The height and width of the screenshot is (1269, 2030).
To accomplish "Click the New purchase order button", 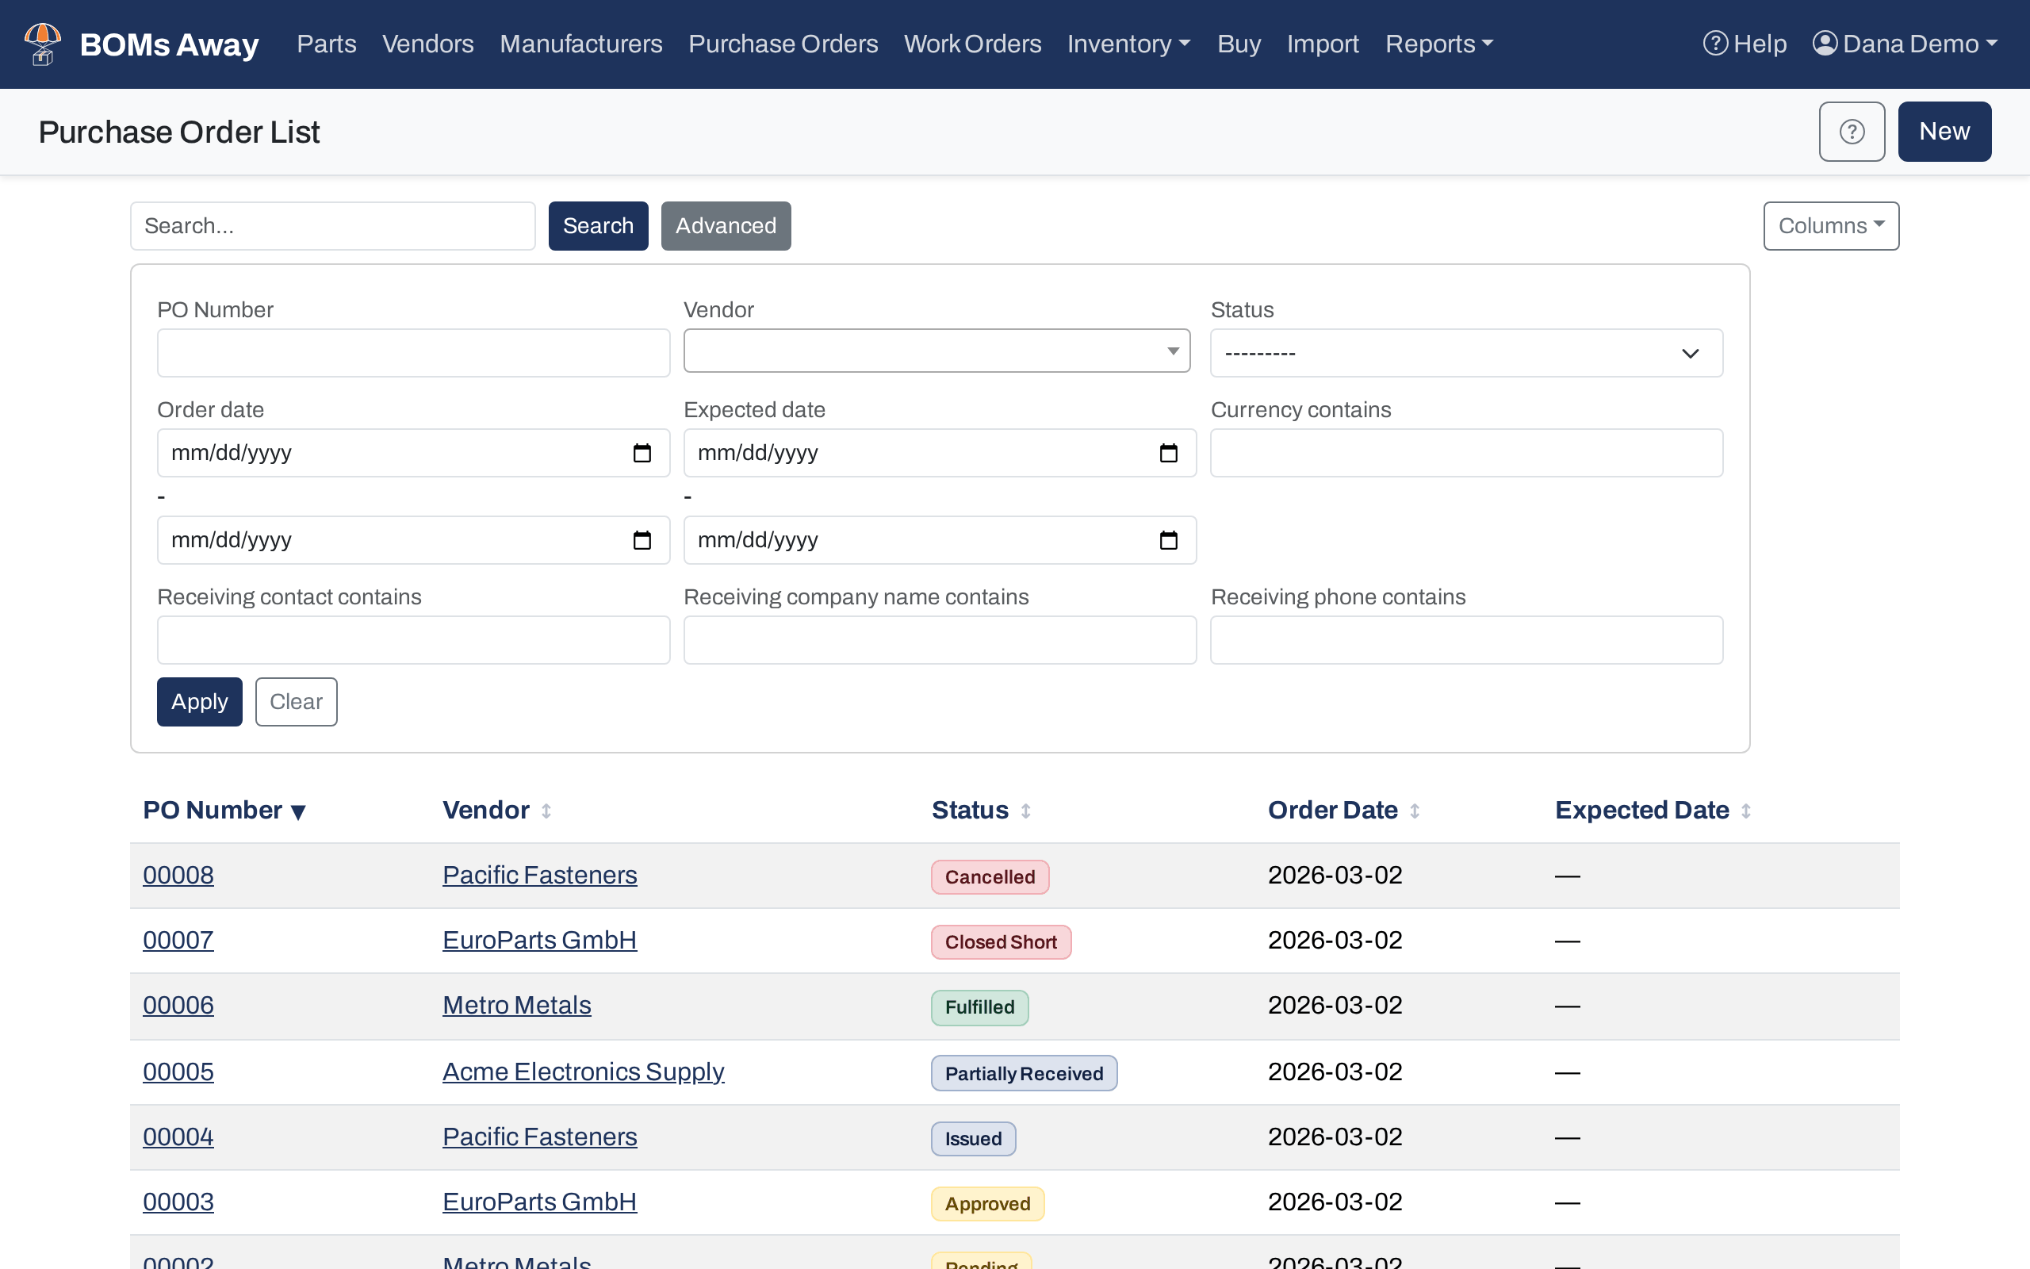I will pos(1944,132).
